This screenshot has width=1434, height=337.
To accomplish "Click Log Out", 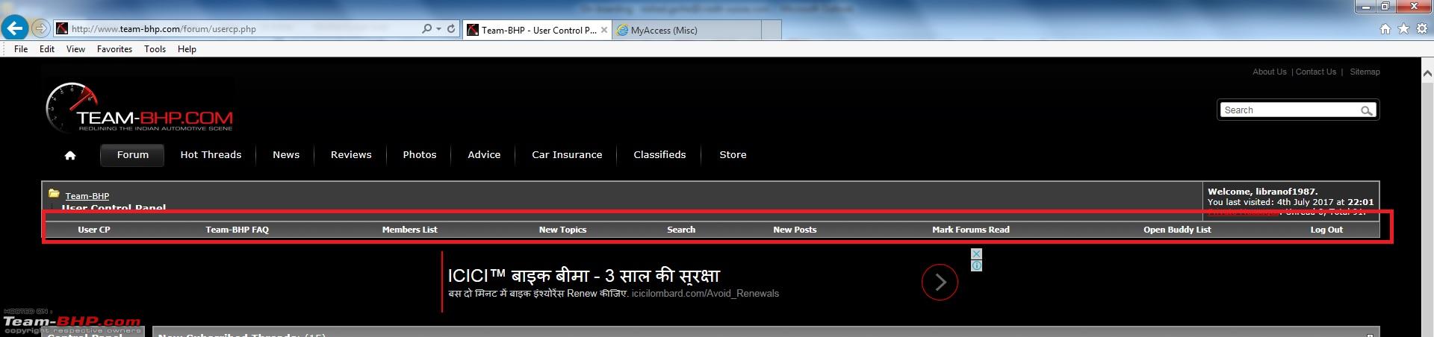I will coord(1326,230).
